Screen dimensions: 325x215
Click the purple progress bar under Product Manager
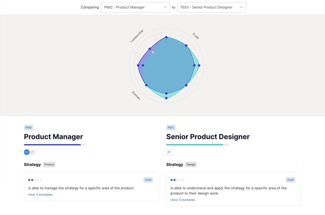[x=52, y=145]
